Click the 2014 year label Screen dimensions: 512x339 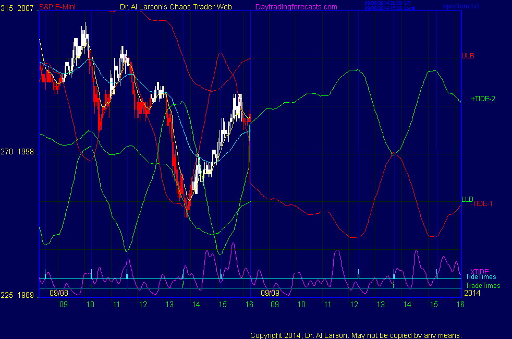pyautogui.click(x=472, y=293)
